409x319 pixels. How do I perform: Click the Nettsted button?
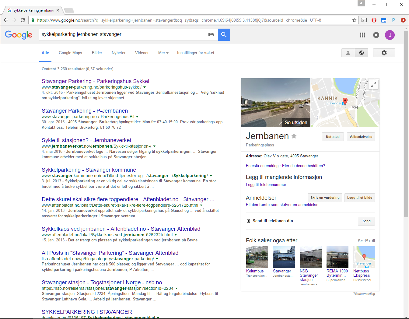(333, 137)
